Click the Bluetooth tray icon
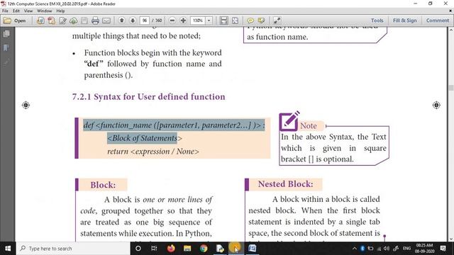This screenshot has width=454, height=255. (362, 249)
